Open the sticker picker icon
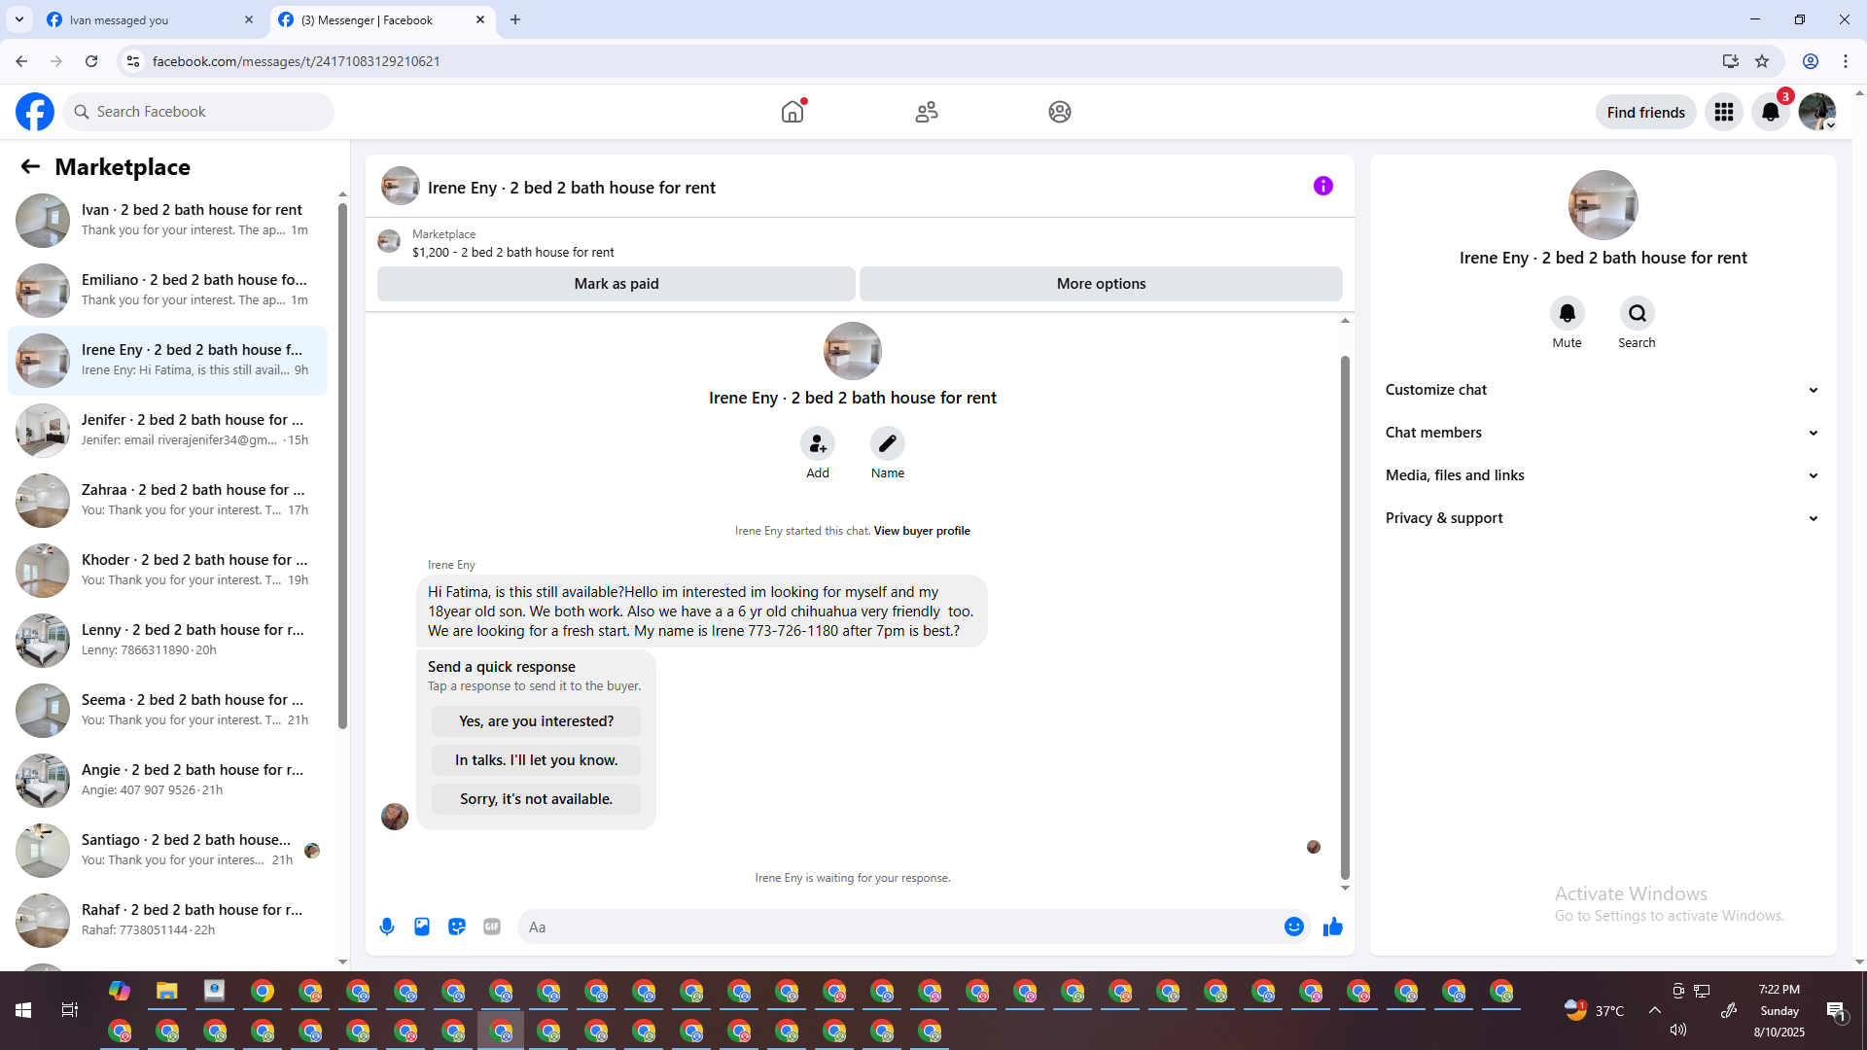The height and width of the screenshot is (1050, 1867). click(x=457, y=927)
